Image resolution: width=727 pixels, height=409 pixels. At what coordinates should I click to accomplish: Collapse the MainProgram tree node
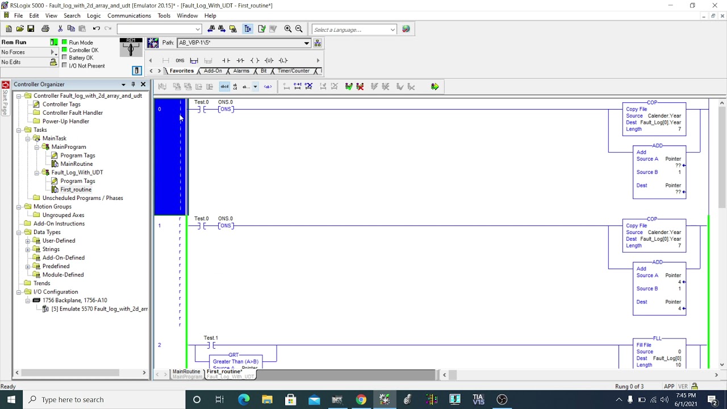click(37, 147)
